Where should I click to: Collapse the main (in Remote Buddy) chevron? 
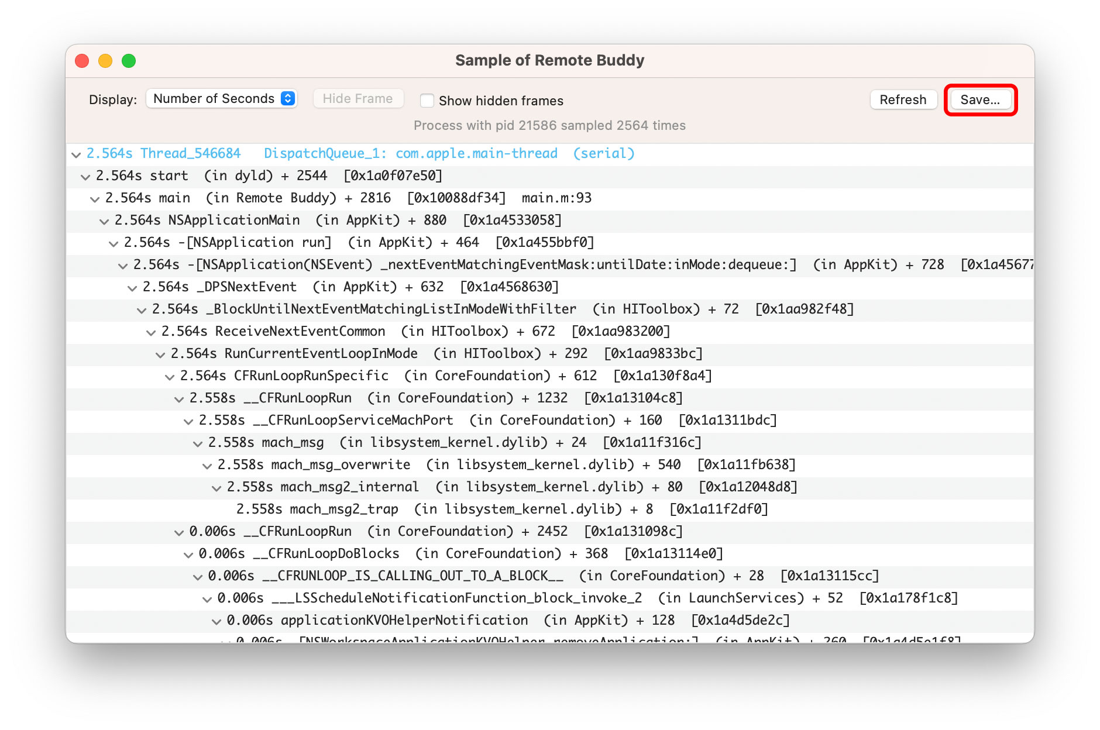(x=95, y=199)
